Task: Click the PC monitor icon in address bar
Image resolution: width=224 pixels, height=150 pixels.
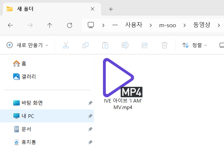Action: click(91, 25)
